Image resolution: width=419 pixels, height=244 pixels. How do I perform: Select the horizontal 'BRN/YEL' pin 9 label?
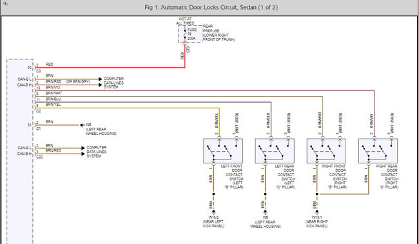point(53,105)
